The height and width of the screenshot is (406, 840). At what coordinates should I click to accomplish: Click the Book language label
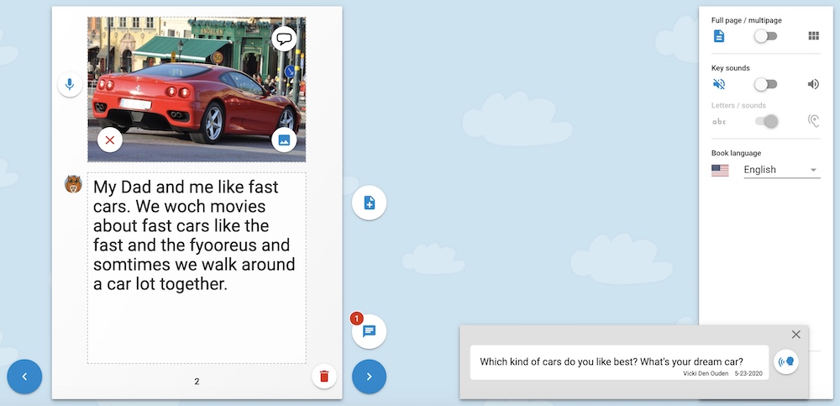click(736, 153)
